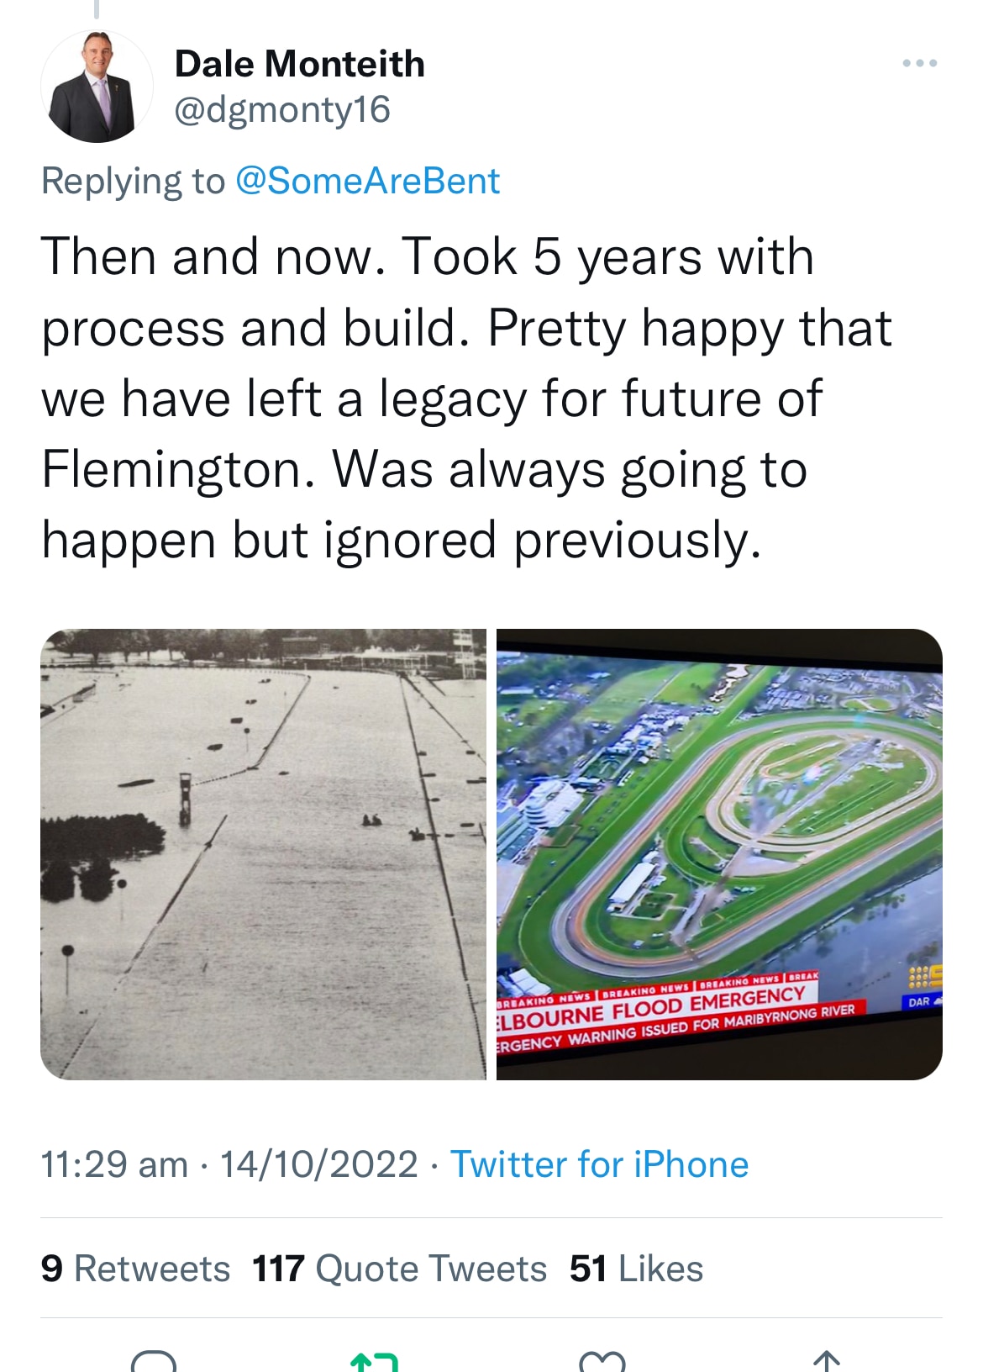Click the tweet timestamp 11:29 am
This screenshot has height=1372, width=983.
point(112,1164)
